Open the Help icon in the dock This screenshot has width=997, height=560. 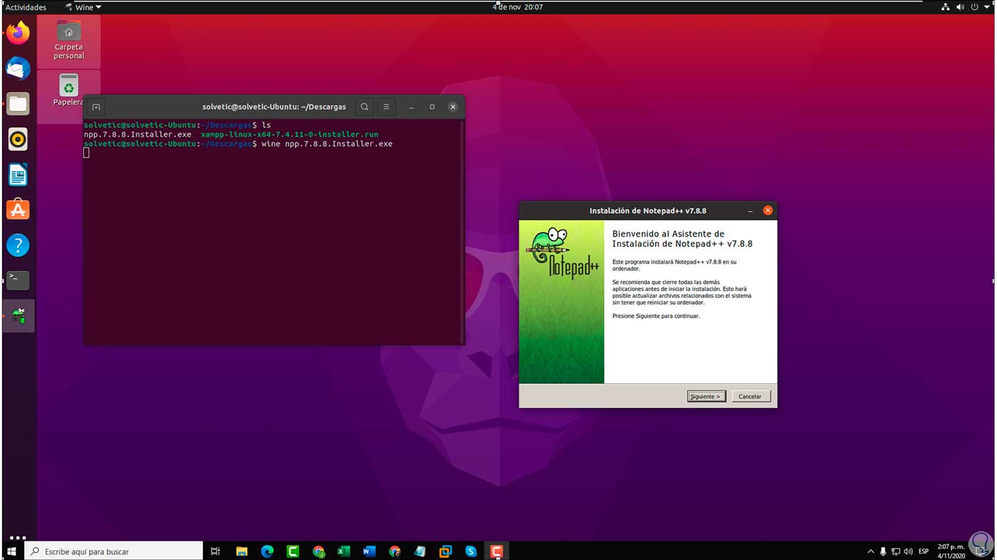18,245
